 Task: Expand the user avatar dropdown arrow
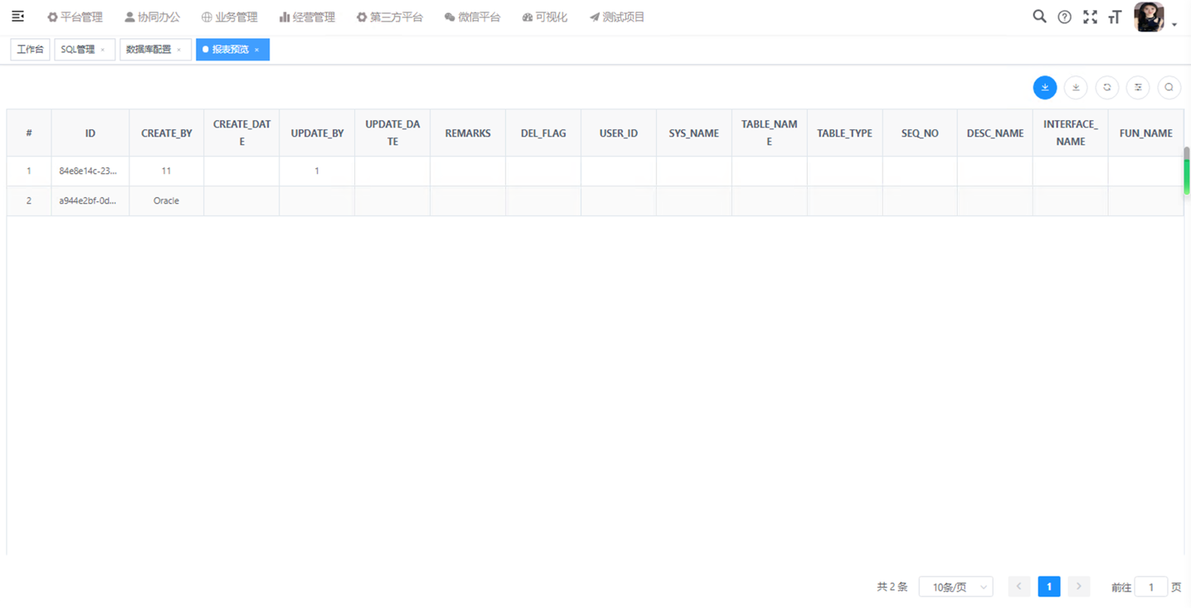[1174, 25]
